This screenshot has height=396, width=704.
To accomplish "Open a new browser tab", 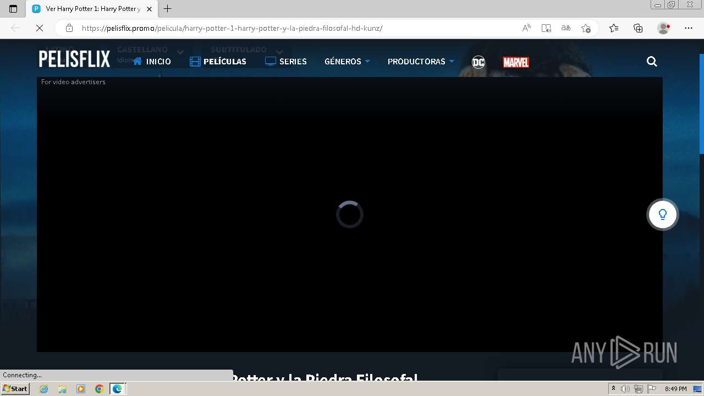I will (x=168, y=9).
